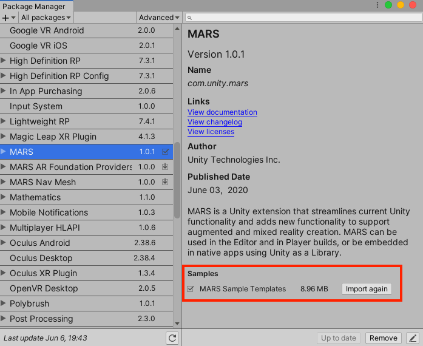The height and width of the screenshot is (346, 423).
Task: Open View changelog link
Action: click(x=215, y=122)
